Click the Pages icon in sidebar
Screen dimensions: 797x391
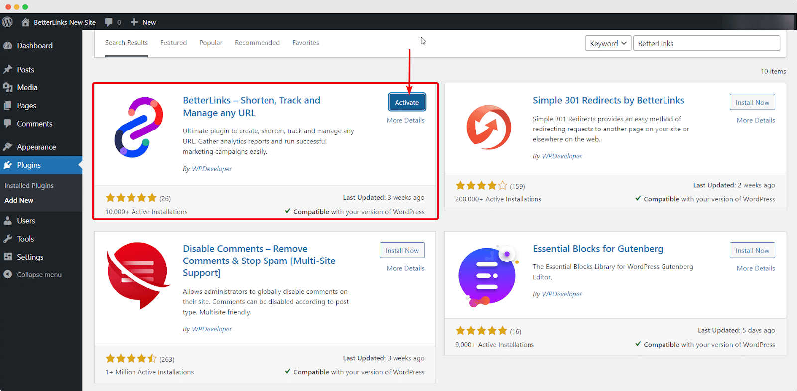[x=8, y=105]
